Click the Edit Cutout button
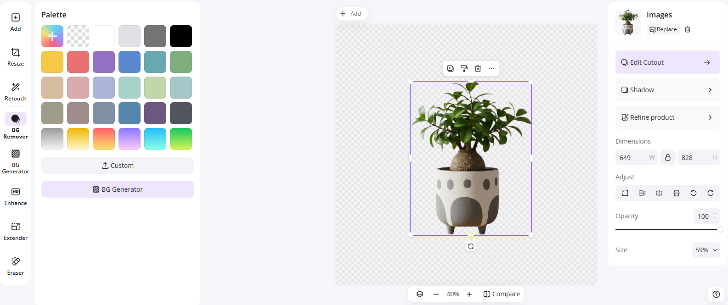This screenshot has width=728, height=305. click(x=667, y=62)
